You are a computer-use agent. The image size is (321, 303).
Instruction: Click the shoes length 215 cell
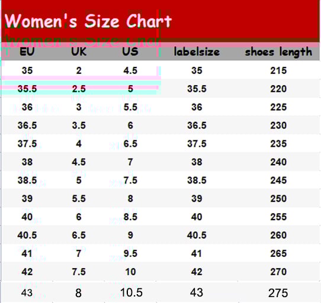click(x=278, y=70)
